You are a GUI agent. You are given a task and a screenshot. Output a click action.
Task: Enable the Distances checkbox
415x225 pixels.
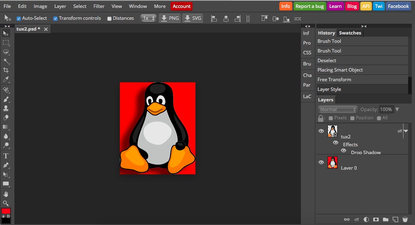[x=109, y=18]
